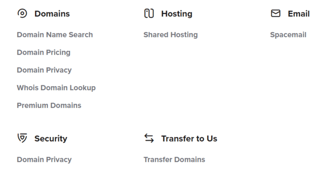Open the Shared Hosting link
Image resolution: width=327 pixels, height=172 pixels.
[171, 35]
